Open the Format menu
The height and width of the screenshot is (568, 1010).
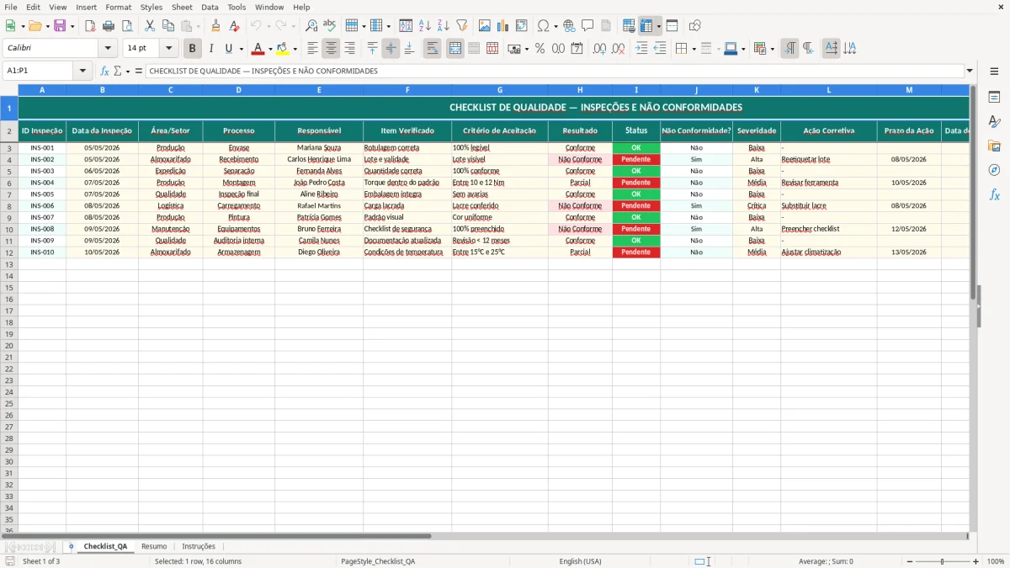tap(118, 7)
